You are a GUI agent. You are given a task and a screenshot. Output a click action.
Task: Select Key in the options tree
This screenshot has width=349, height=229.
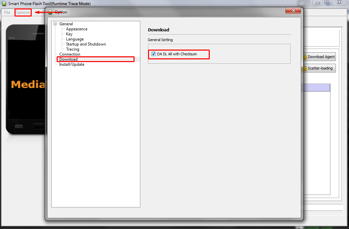click(x=69, y=34)
